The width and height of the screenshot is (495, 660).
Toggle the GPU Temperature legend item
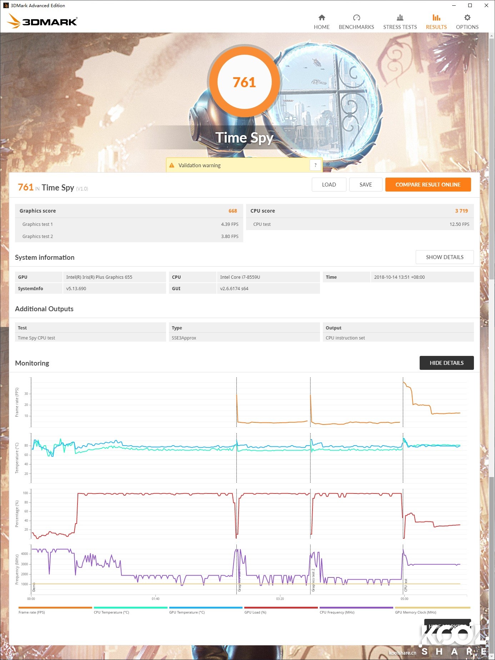pos(206,610)
